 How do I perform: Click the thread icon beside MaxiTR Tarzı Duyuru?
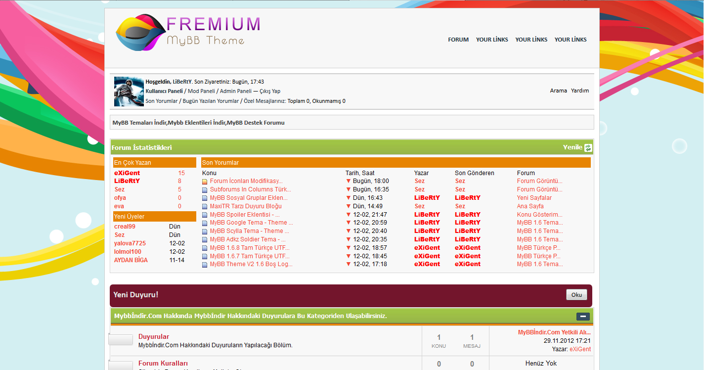click(x=205, y=207)
